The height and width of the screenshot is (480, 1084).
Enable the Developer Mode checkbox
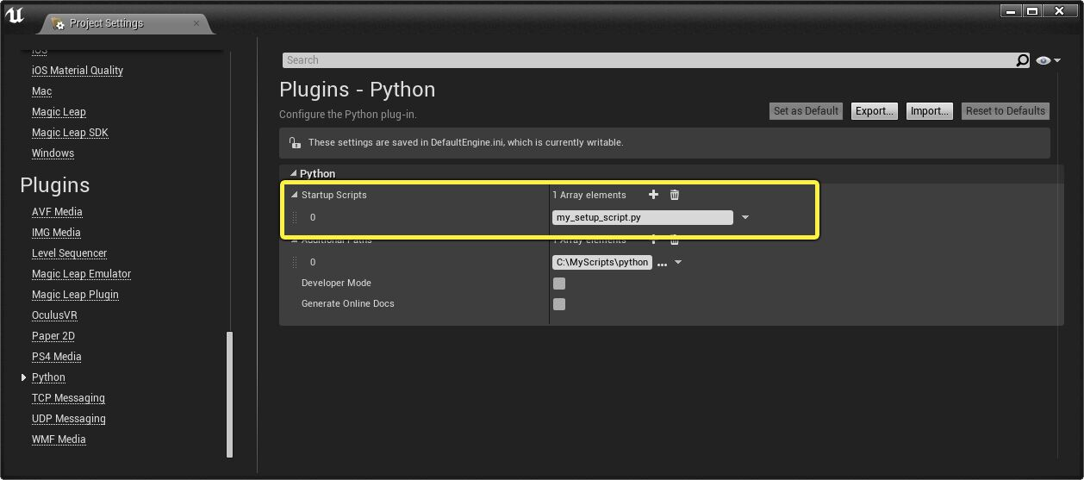(x=559, y=284)
